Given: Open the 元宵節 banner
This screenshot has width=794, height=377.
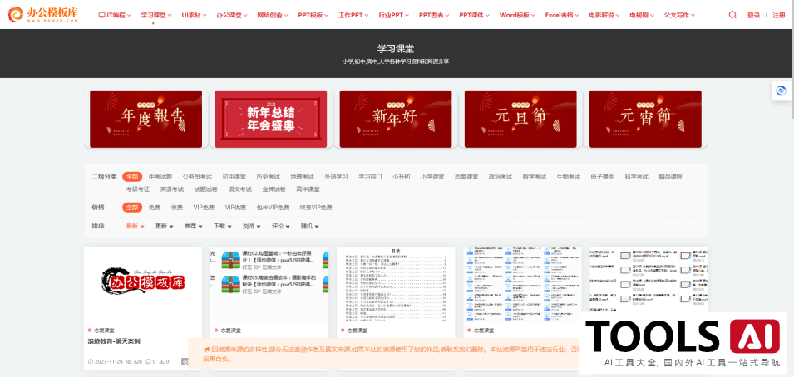Looking at the screenshot, I should point(645,119).
